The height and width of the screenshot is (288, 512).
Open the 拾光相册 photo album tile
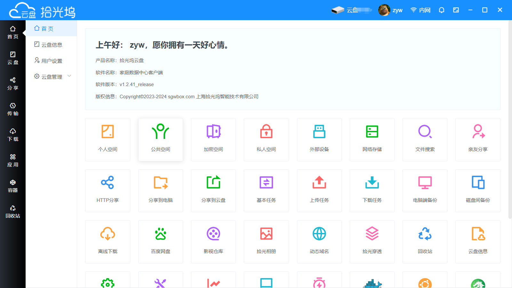coord(266,242)
